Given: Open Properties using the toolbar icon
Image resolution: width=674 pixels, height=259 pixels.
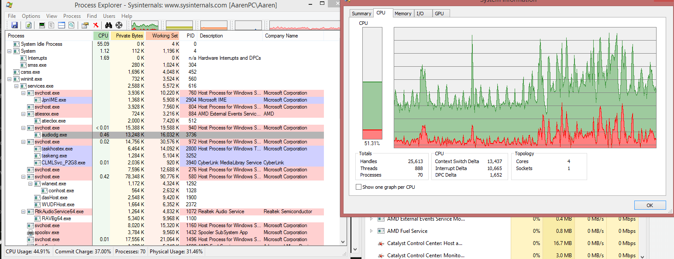Looking at the screenshot, I should point(85,25).
